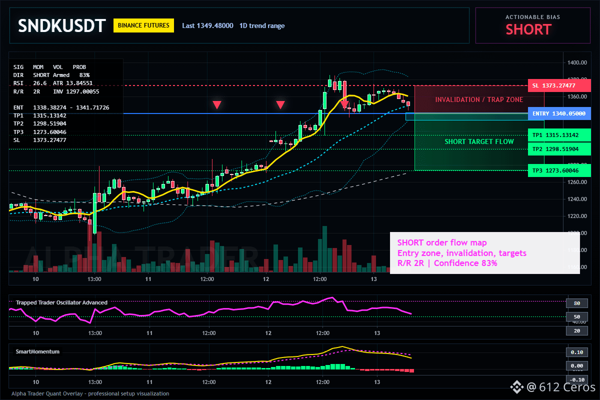Viewport: 600px width, 400px height.
Task: Click the R/R 2R | Confidence 83% note line
Action: (447, 263)
